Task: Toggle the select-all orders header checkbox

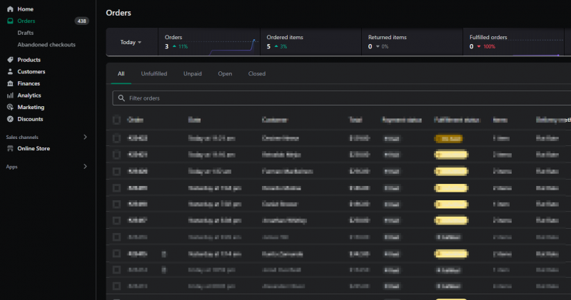Action: pos(117,120)
